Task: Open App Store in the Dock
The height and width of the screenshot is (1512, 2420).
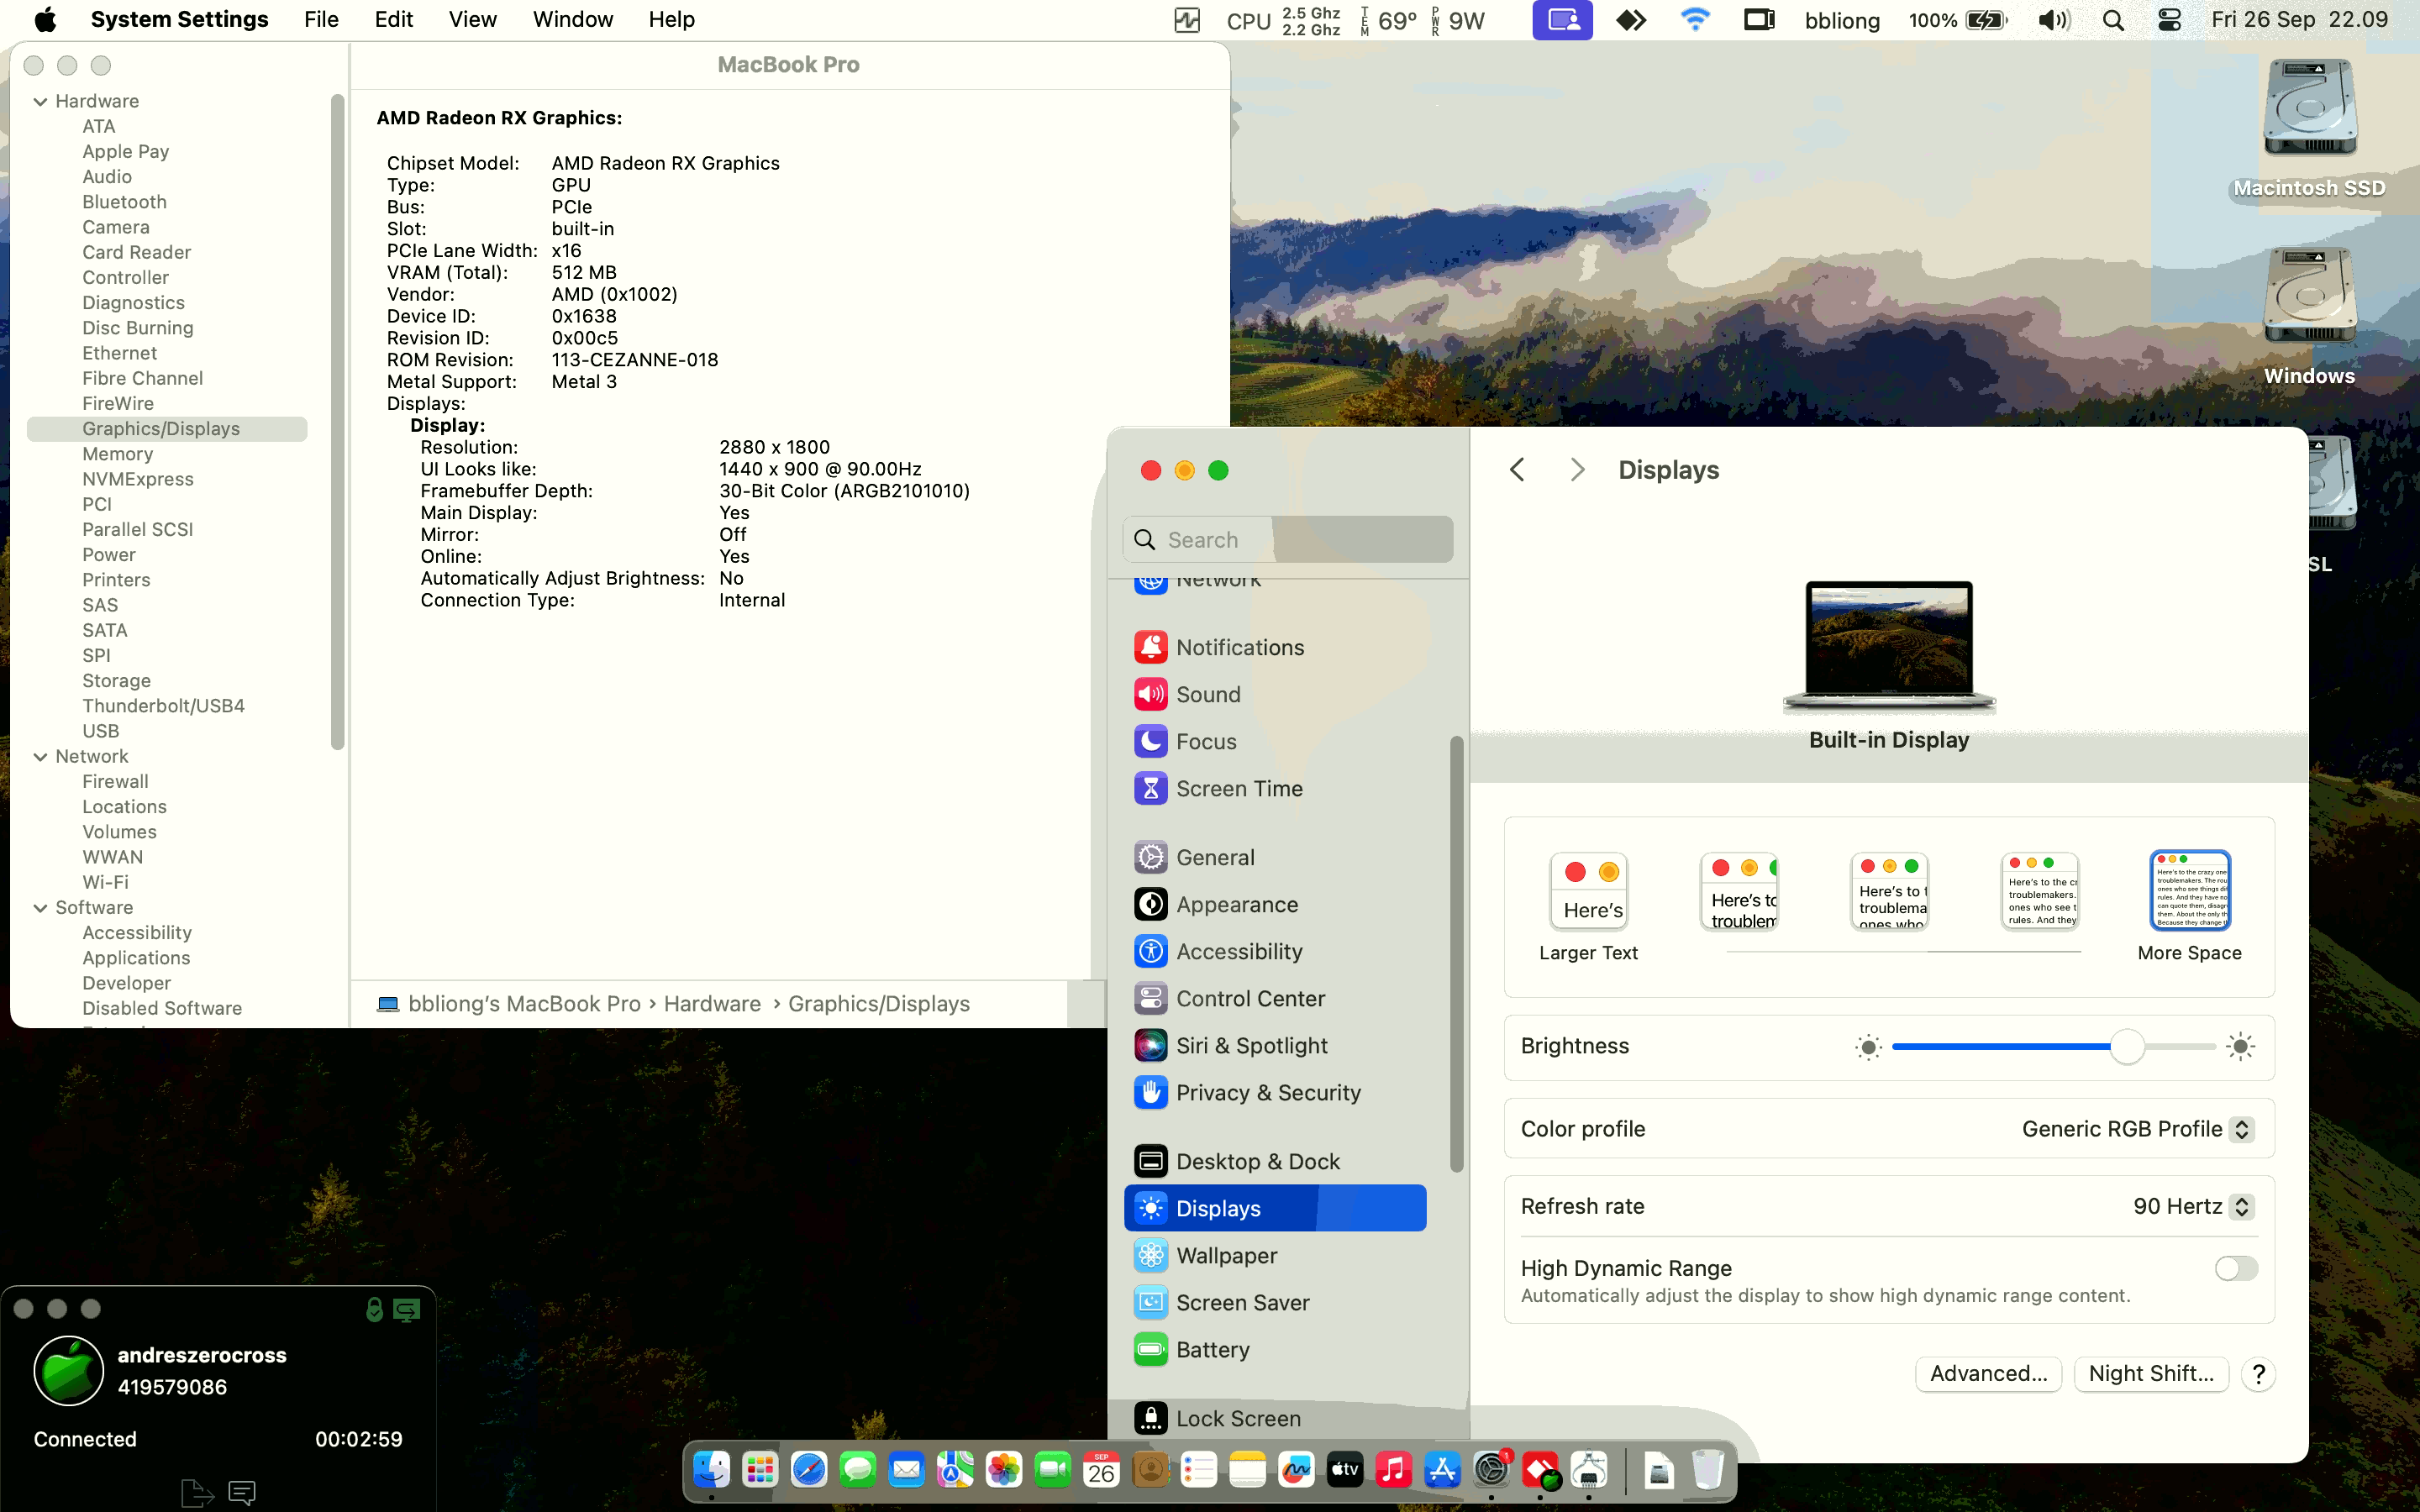Action: coord(1442,1470)
